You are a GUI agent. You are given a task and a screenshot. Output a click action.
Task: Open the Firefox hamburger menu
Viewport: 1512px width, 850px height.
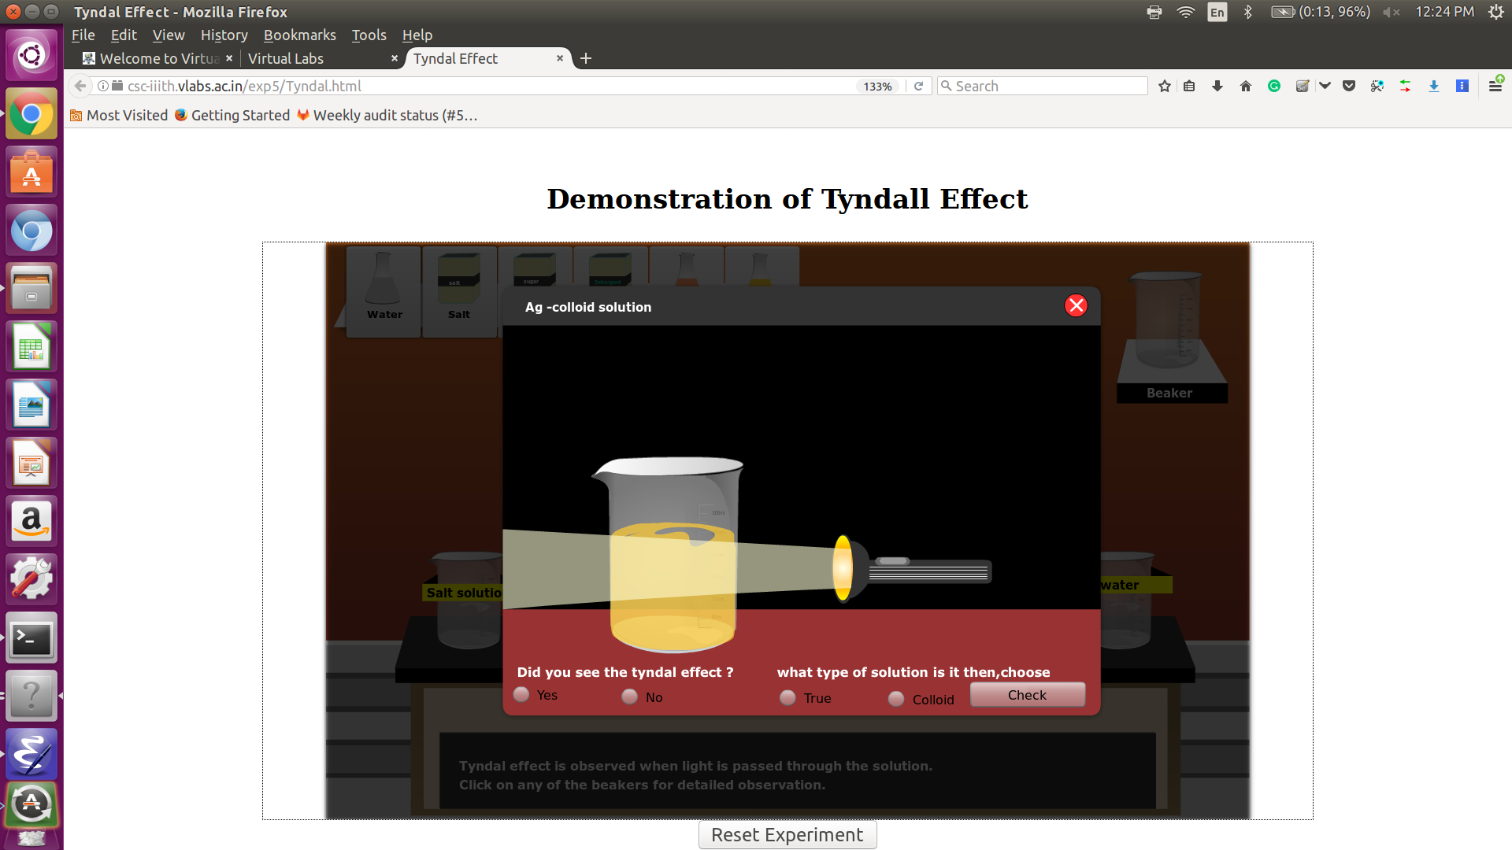click(x=1495, y=87)
